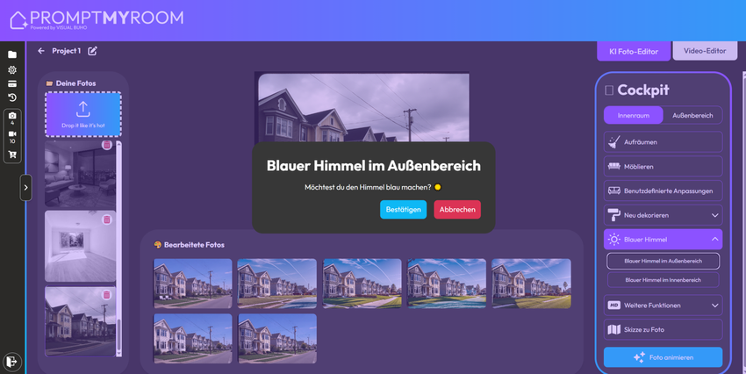The width and height of the screenshot is (746, 374).
Task: Click the shopping cart icon
Action: pos(12,155)
